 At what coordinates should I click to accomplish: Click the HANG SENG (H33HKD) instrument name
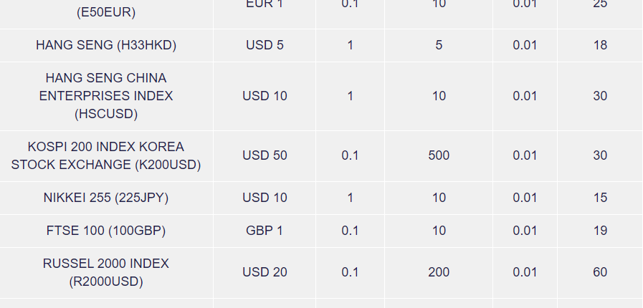click(106, 45)
